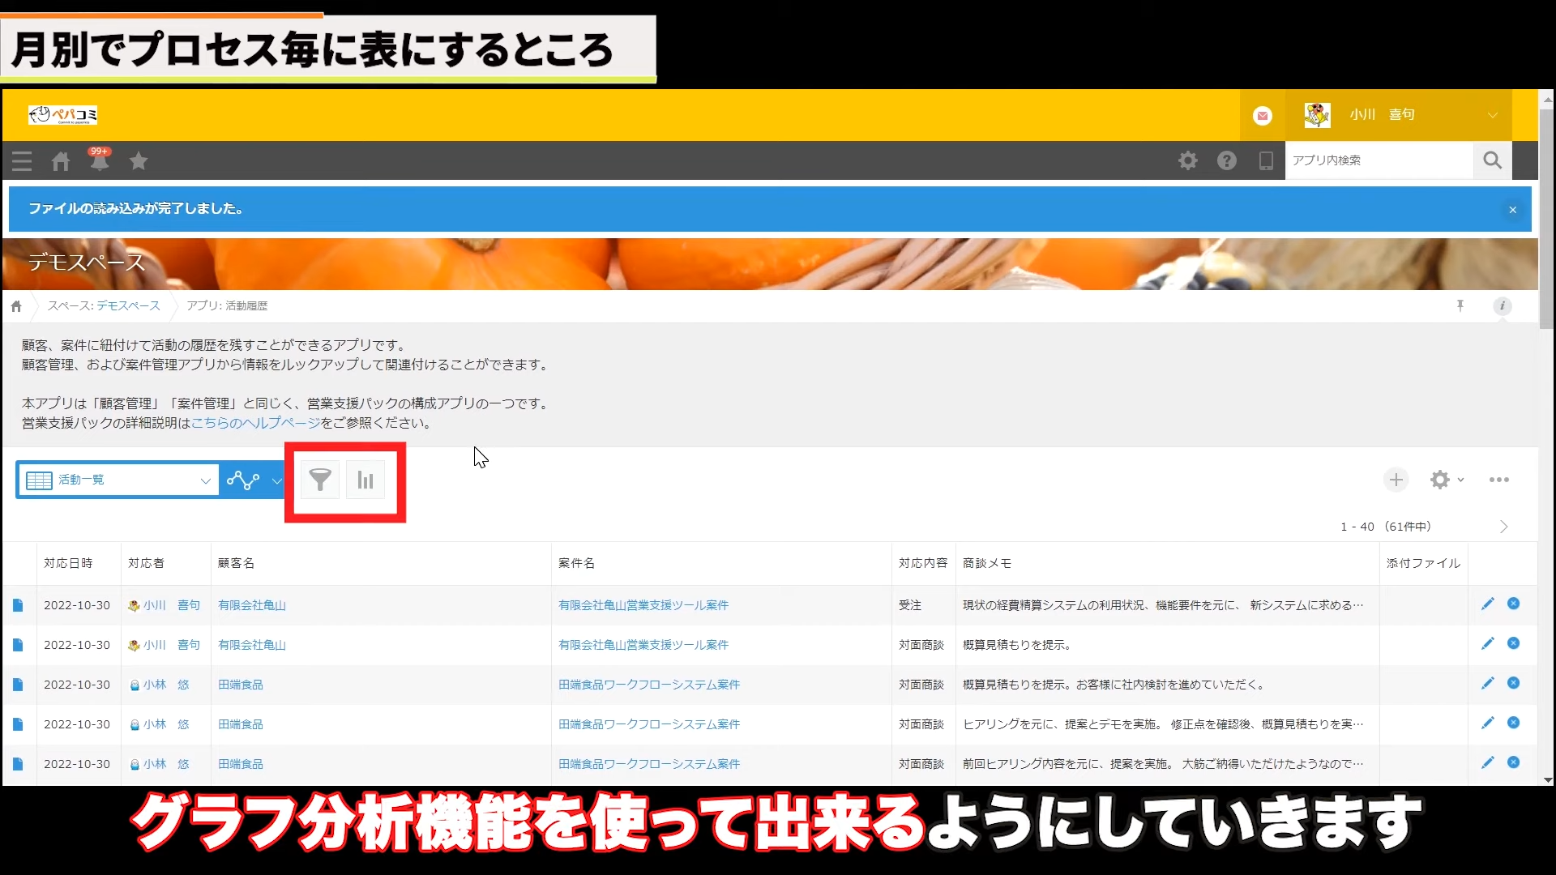Open the hamburger menu icon
The image size is (1556, 875).
22,161
